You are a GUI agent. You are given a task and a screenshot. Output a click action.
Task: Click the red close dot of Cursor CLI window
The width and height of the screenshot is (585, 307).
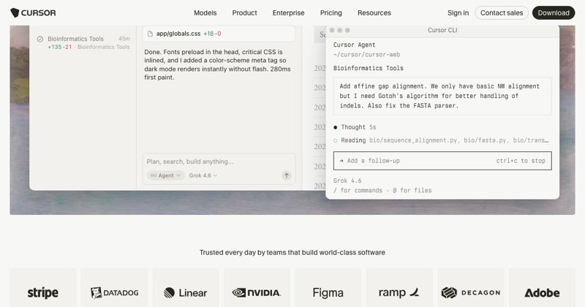332,30
